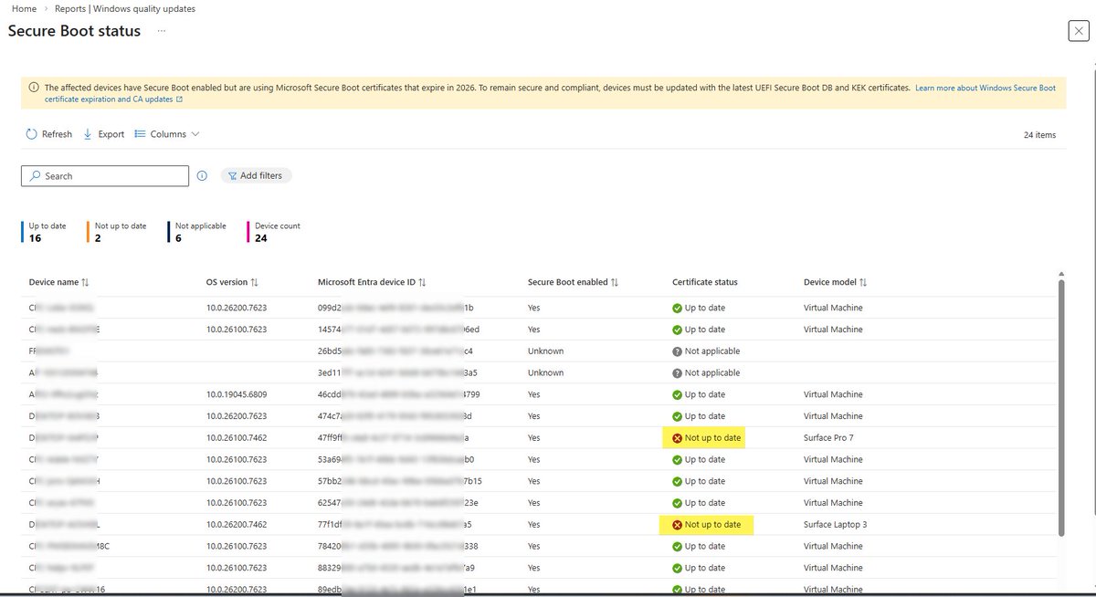This screenshot has height=597, width=1096.
Task: Click OS version 10.0.19045.6809 cell
Action: [x=237, y=394]
